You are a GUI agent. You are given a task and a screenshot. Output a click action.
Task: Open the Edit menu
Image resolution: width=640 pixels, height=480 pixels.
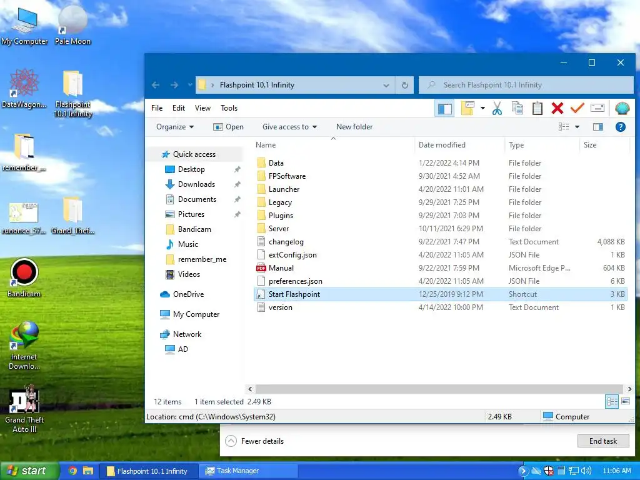pyautogui.click(x=178, y=108)
